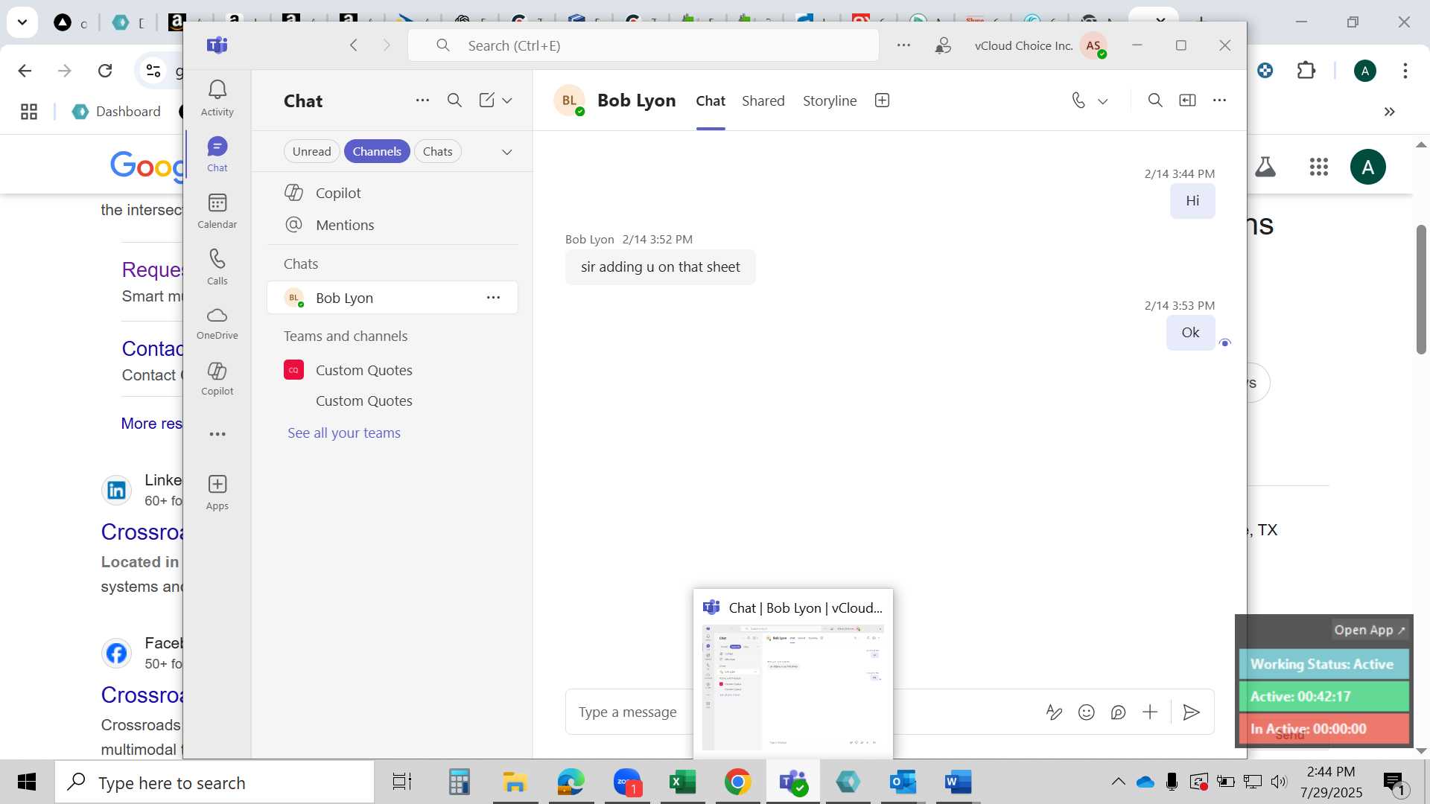Switch to the Shared tab
The image size is (1430, 804).
click(763, 100)
